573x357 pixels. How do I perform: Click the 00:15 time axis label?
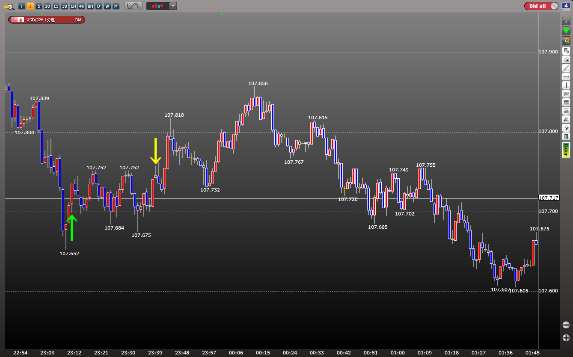(x=263, y=353)
